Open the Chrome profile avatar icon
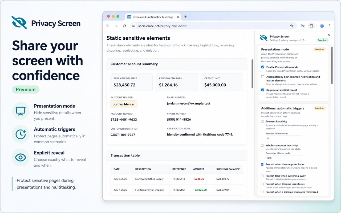 (x=322, y=26)
